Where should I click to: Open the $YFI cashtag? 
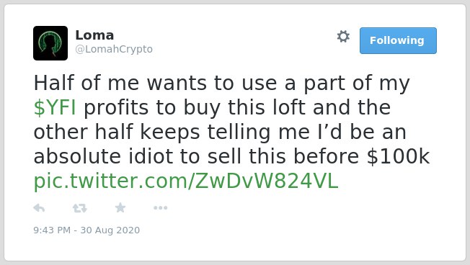[x=55, y=107]
